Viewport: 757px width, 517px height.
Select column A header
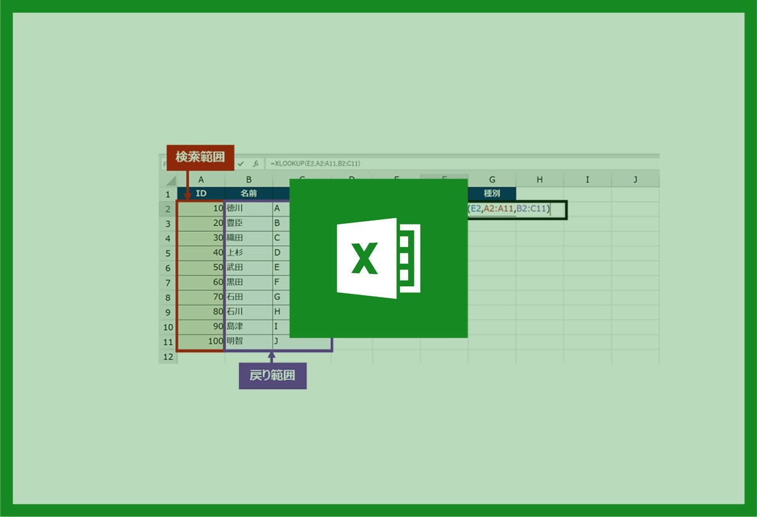pos(201,180)
